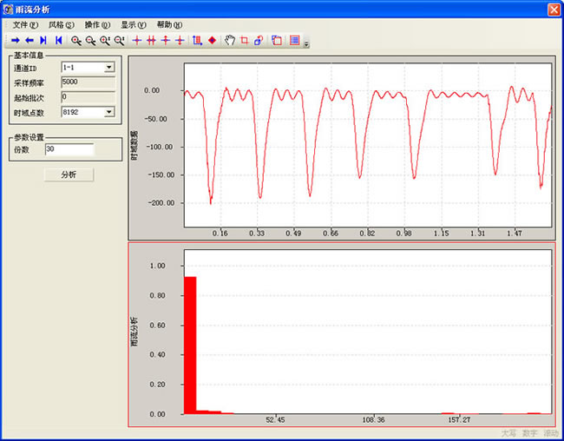Select the red rectangle selection tool
The width and height of the screenshot is (564, 441).
click(x=244, y=40)
